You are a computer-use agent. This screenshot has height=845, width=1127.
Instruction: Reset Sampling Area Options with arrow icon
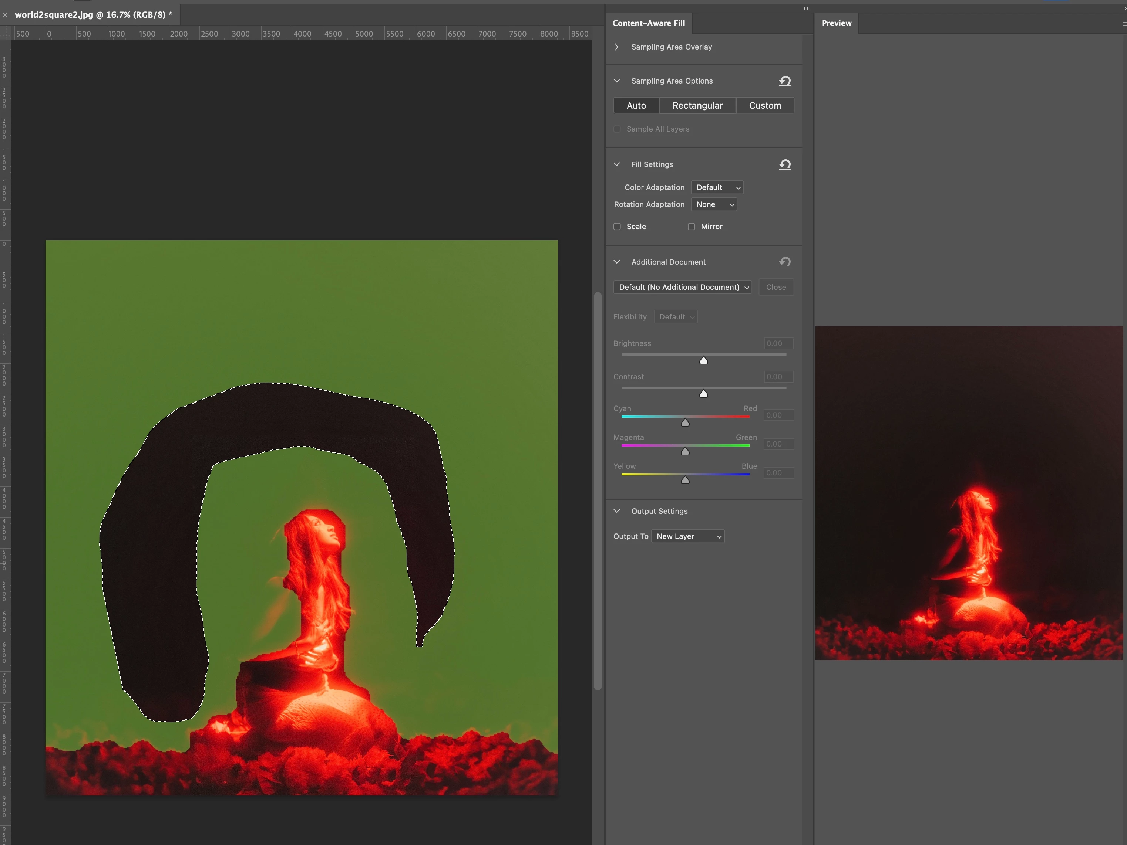[785, 81]
